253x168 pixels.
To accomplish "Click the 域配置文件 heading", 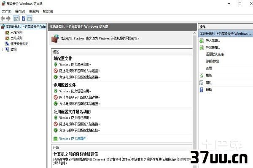I will click(63, 58).
